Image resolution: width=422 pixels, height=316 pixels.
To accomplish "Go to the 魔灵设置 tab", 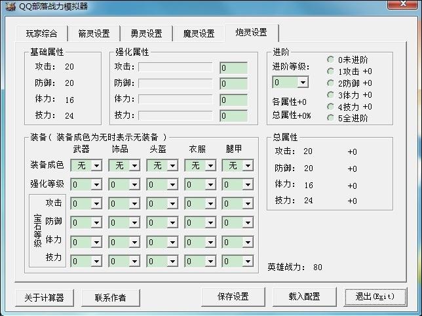I will click(x=199, y=34).
